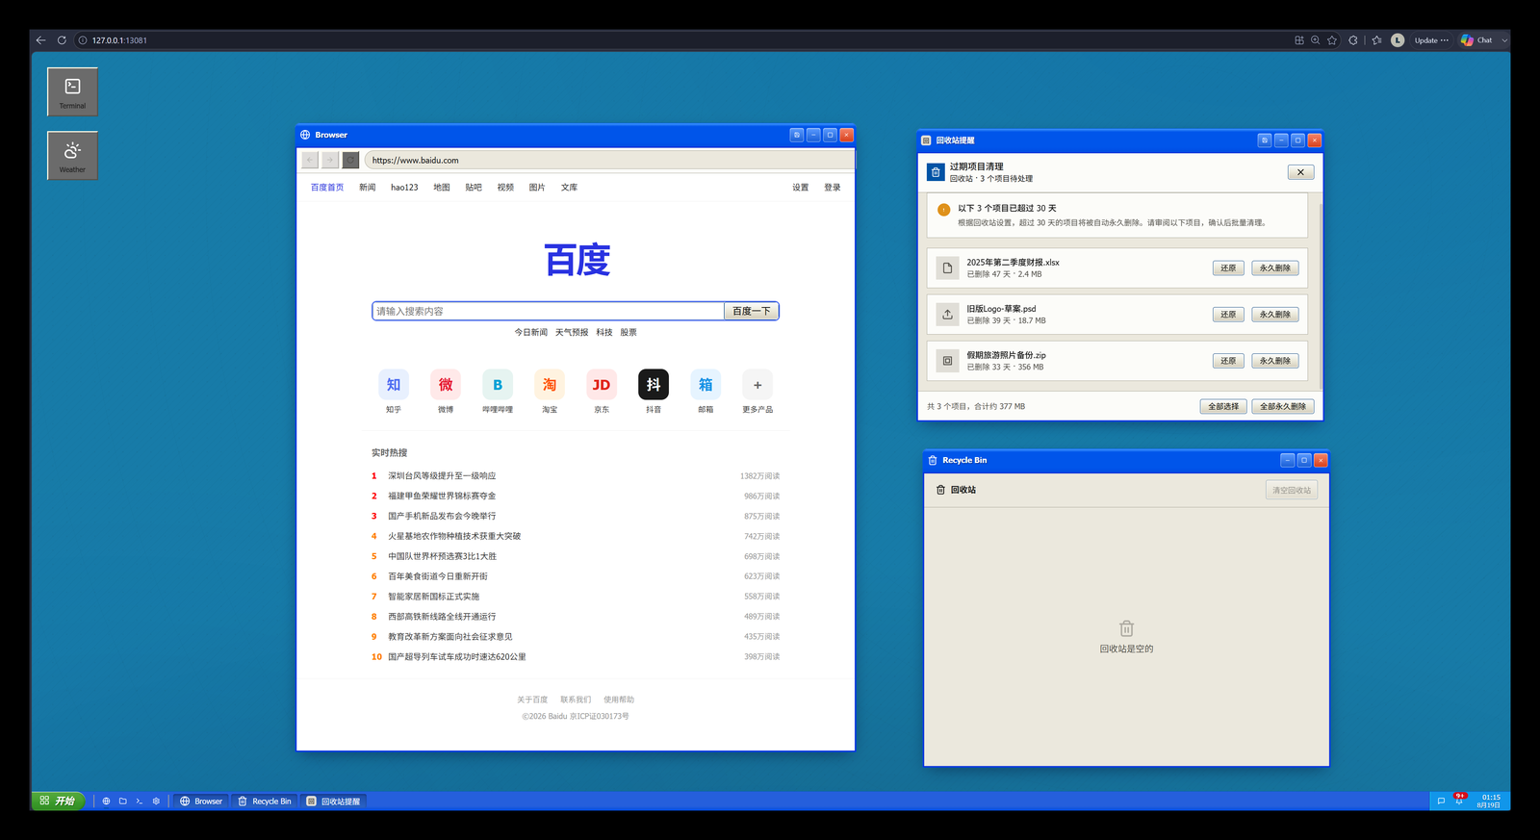1540x840 pixels.
Task: Open hot search 深圳台风等级提升至一级响应
Action: pyautogui.click(x=442, y=476)
